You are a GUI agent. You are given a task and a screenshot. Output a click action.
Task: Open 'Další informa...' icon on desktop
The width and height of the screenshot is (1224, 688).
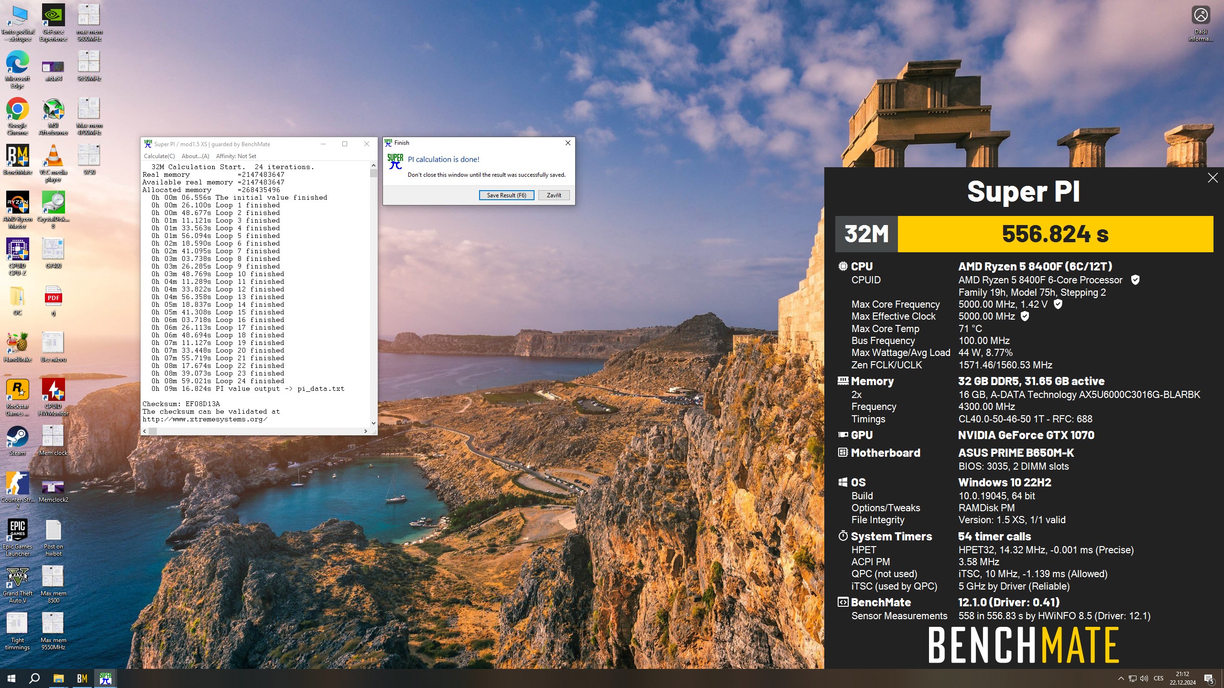click(x=1201, y=23)
